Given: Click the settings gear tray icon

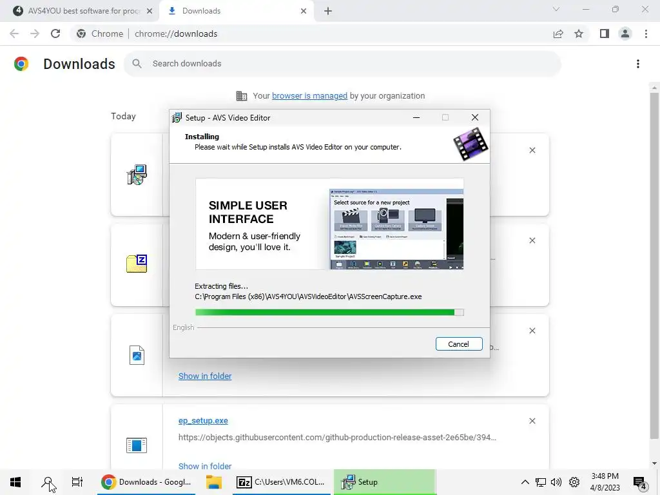Looking at the screenshot, I should pos(574,482).
